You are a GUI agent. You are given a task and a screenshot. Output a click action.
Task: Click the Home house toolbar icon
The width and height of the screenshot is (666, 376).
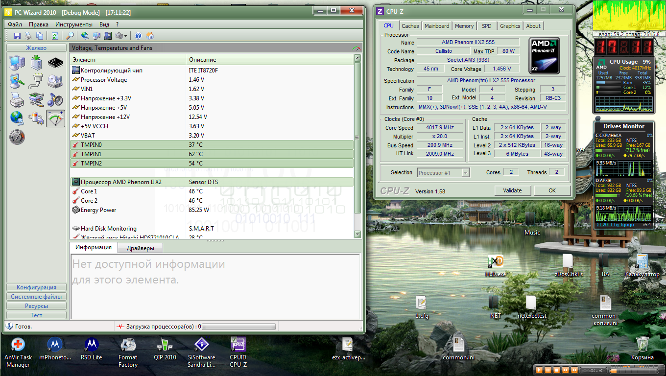[150, 36]
